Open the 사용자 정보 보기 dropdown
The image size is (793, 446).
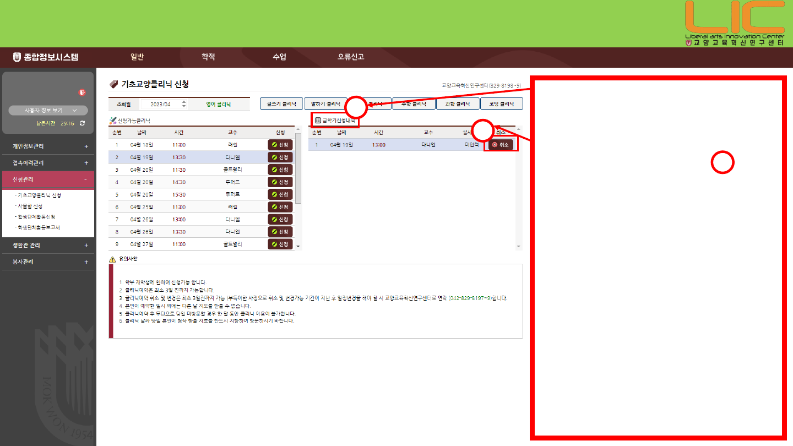point(48,111)
